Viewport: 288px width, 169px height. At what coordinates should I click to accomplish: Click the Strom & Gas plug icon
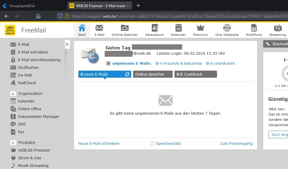[x=13, y=158]
